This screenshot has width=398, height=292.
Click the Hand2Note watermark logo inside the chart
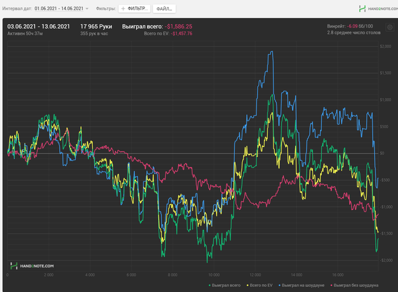32,265
